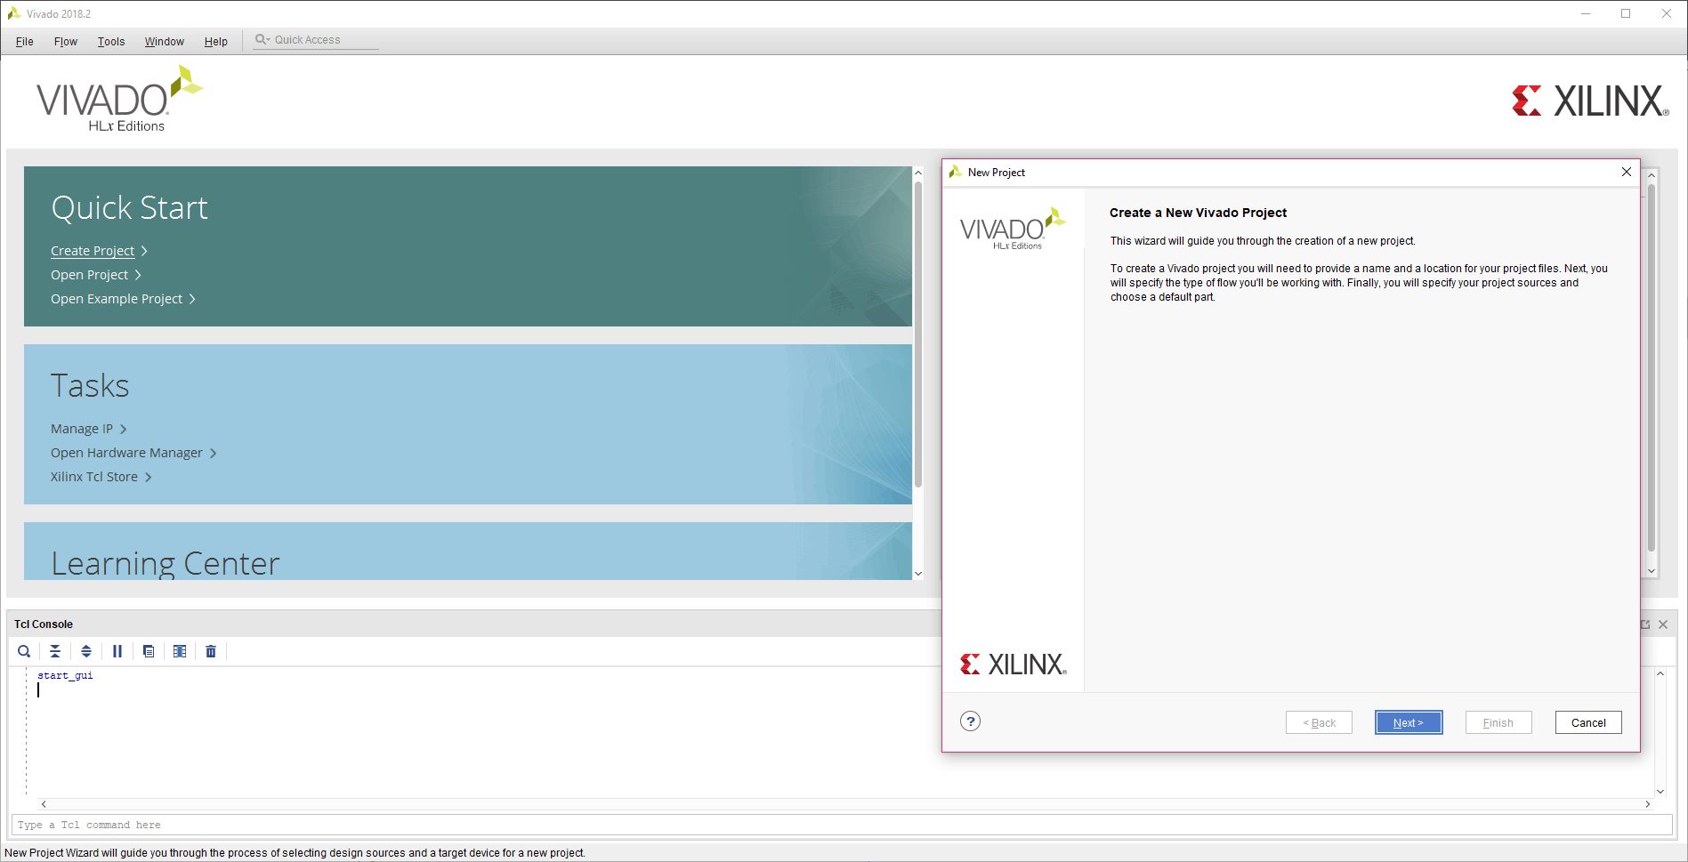Open help using the question mark icon
Image resolution: width=1688 pixels, height=862 pixels.
click(970, 721)
